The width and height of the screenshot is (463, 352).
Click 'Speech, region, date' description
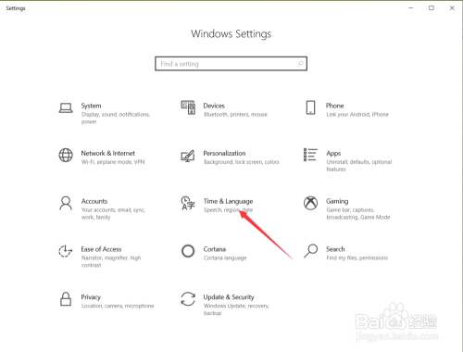(x=228, y=210)
